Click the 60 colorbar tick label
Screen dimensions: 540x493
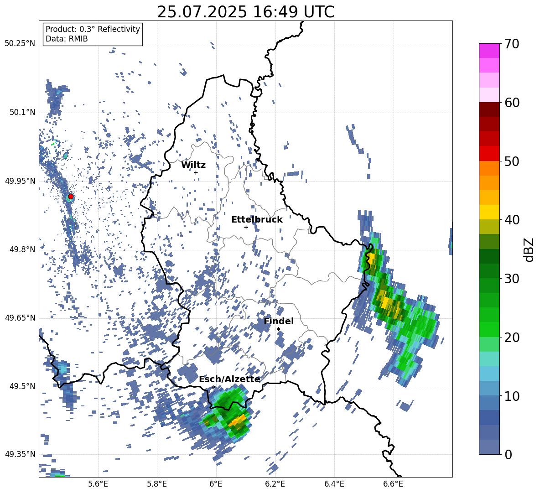512,103
